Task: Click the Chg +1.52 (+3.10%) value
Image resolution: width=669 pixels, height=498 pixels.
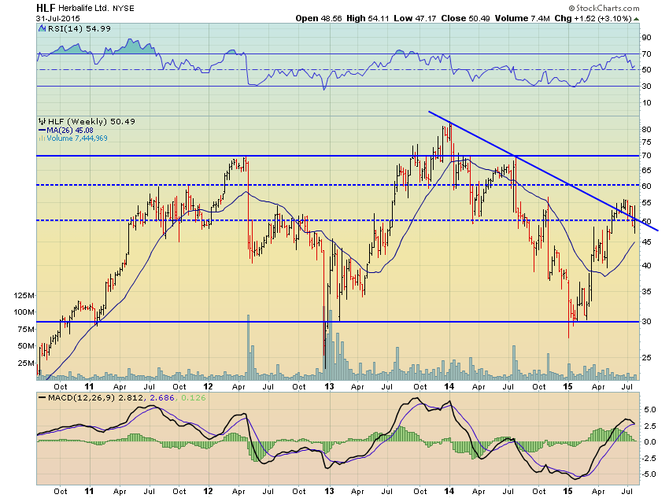Action: click(593, 18)
